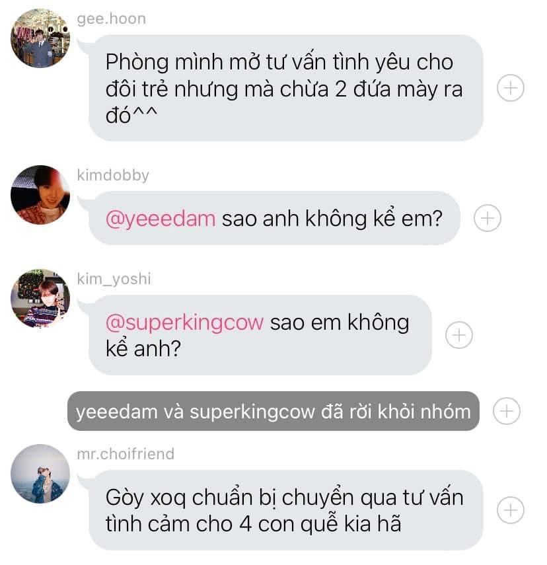The image size is (547, 565).
Task: Tap the 'Gòy xoq chuẩn bị' message bubble
Action: pos(286,510)
